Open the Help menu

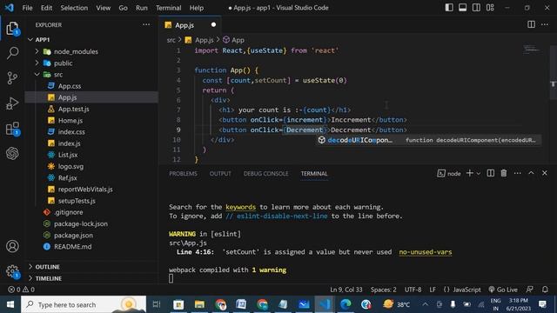pos(197,8)
